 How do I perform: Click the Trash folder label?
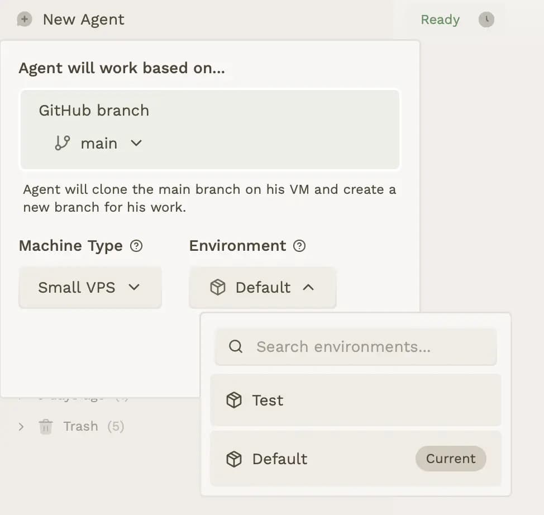click(x=80, y=427)
